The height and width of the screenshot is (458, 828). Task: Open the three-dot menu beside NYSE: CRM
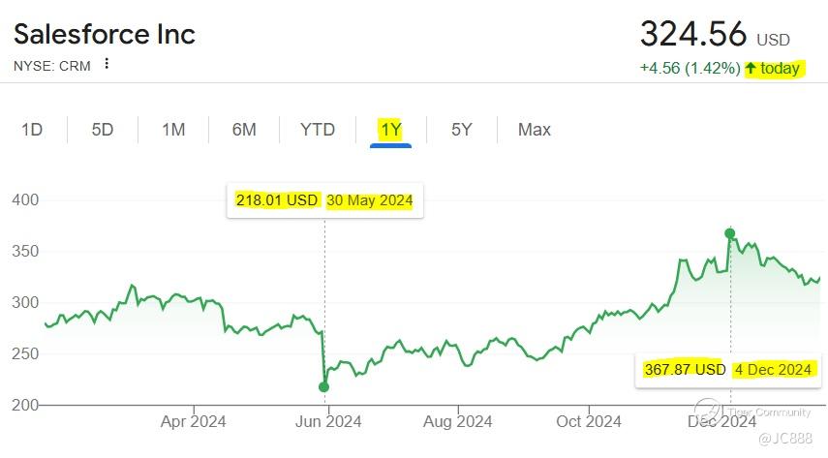pyautogui.click(x=107, y=65)
